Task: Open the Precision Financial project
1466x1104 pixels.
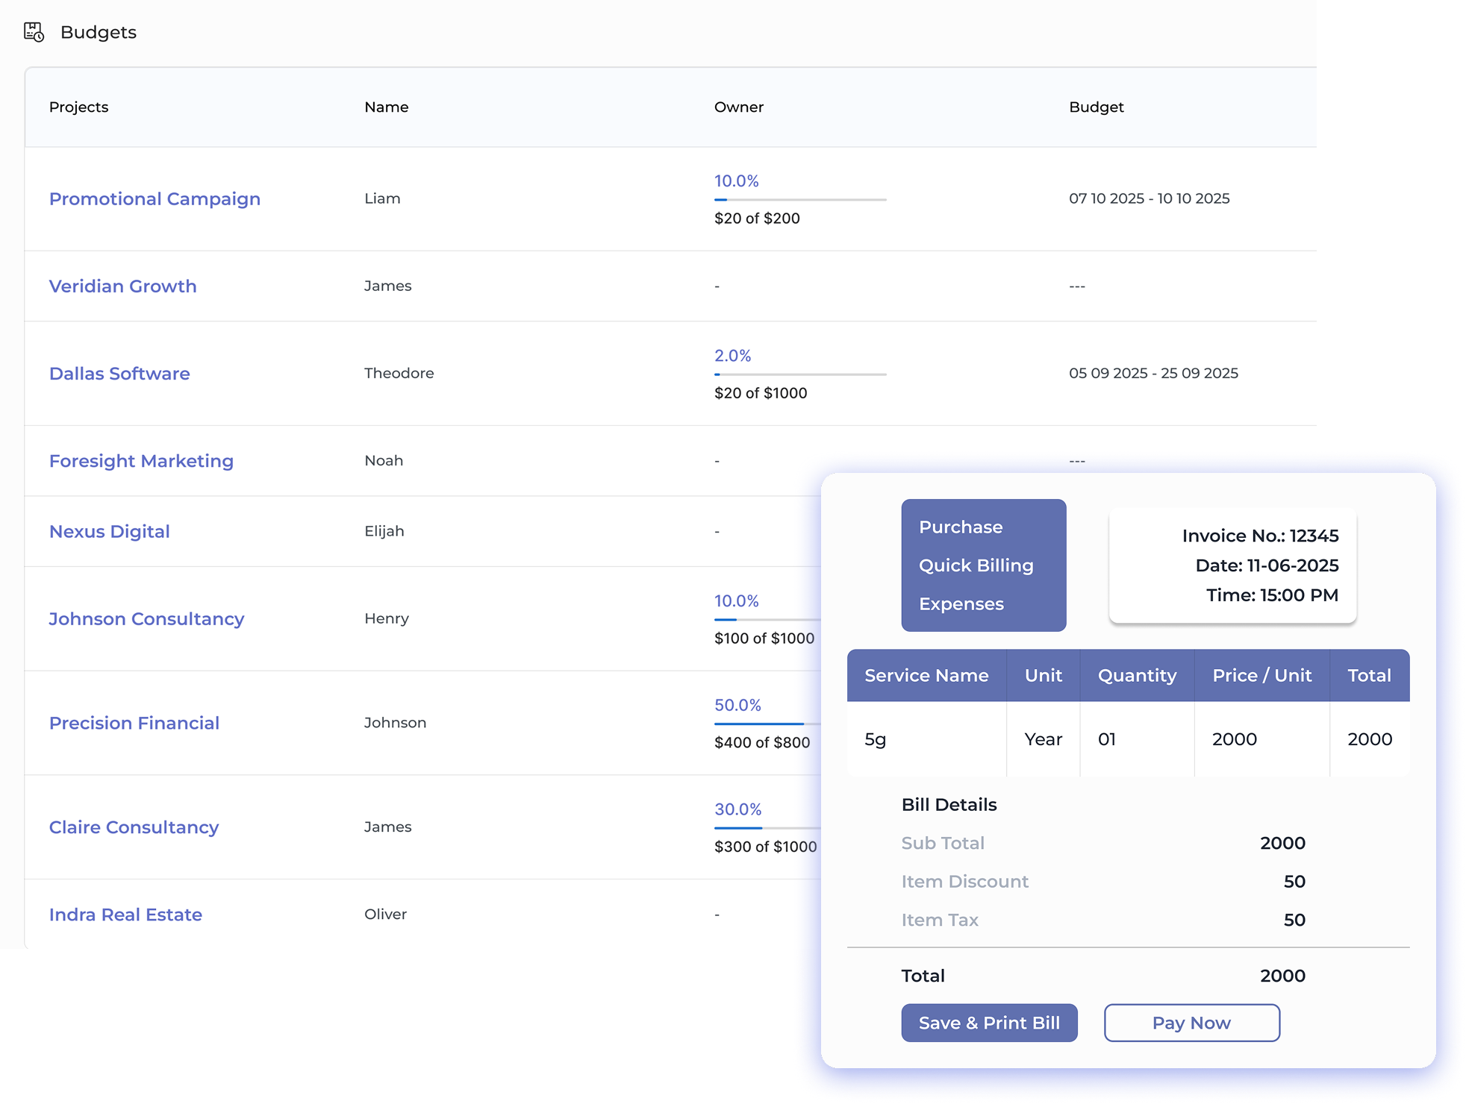Action: 134,722
